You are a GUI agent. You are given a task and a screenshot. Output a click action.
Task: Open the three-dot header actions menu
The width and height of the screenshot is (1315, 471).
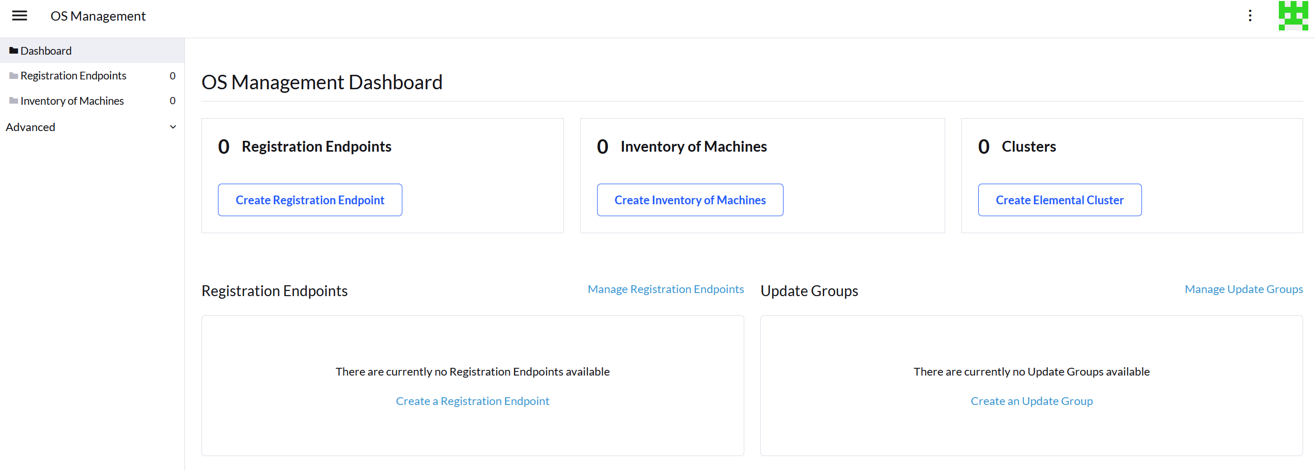tap(1250, 16)
